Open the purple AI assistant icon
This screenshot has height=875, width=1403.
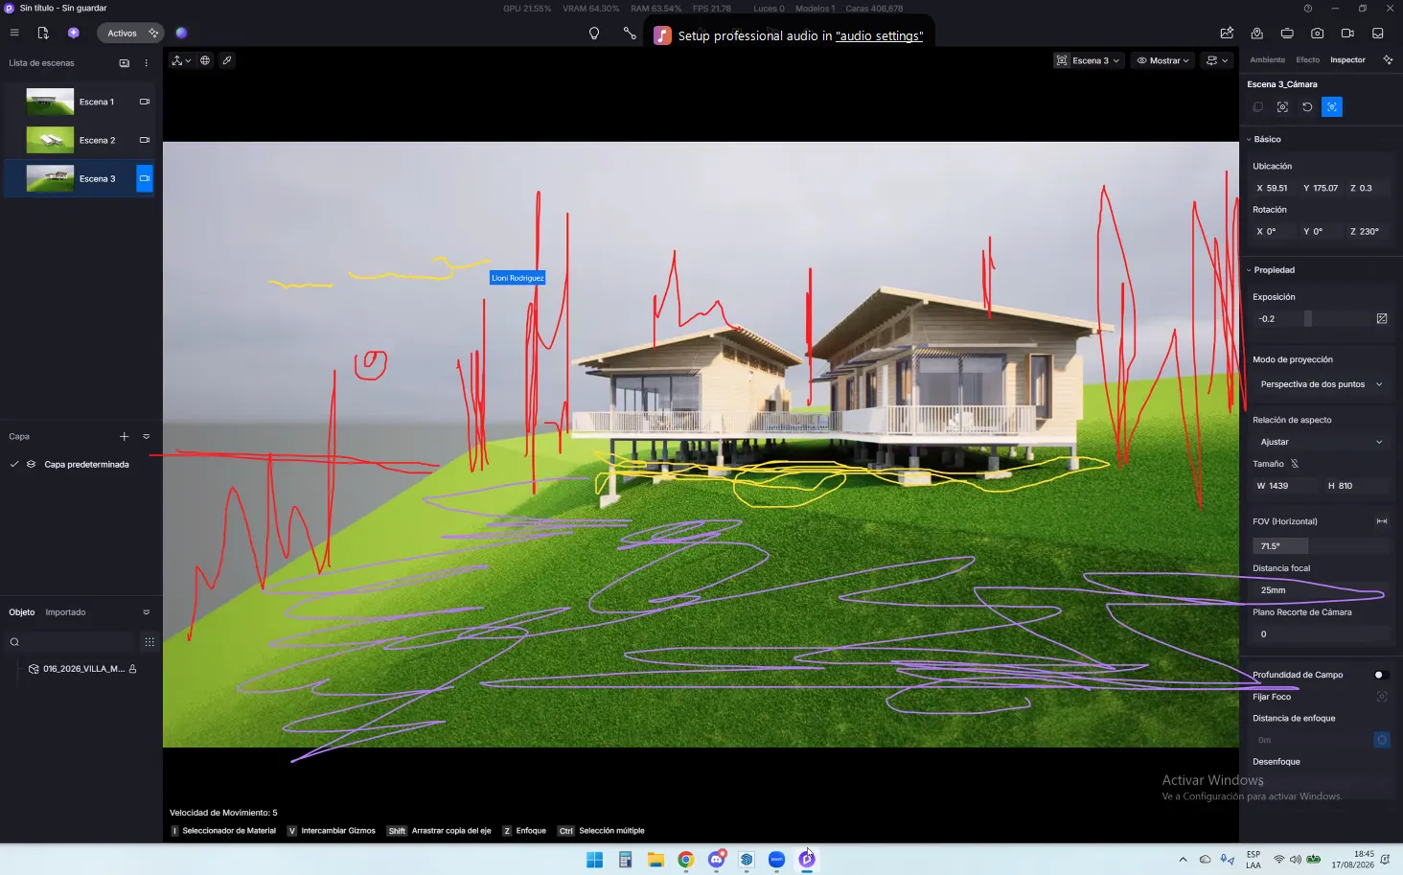[x=74, y=33]
